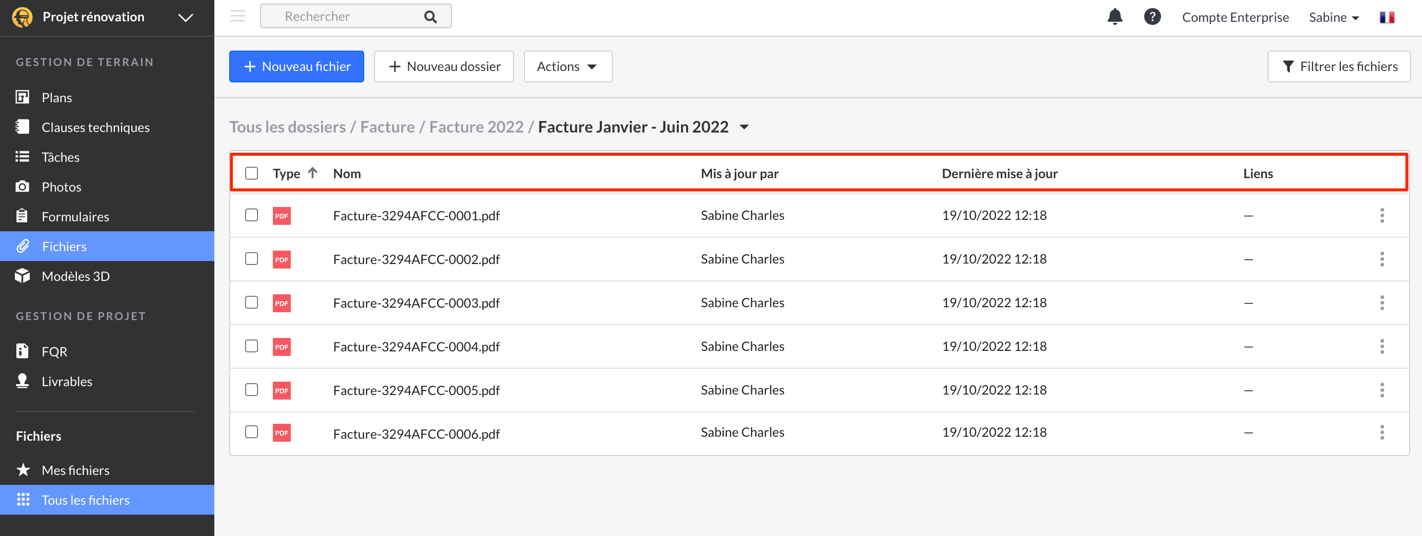1422x536 pixels.
Task: Open three-dot menu for Facture-3294AFCC-0002.pdf
Action: [x=1382, y=259]
